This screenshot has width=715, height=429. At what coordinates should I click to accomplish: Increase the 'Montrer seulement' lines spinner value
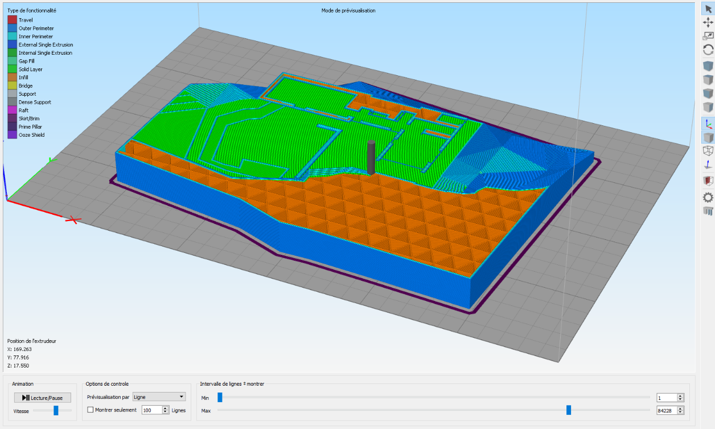(x=166, y=408)
